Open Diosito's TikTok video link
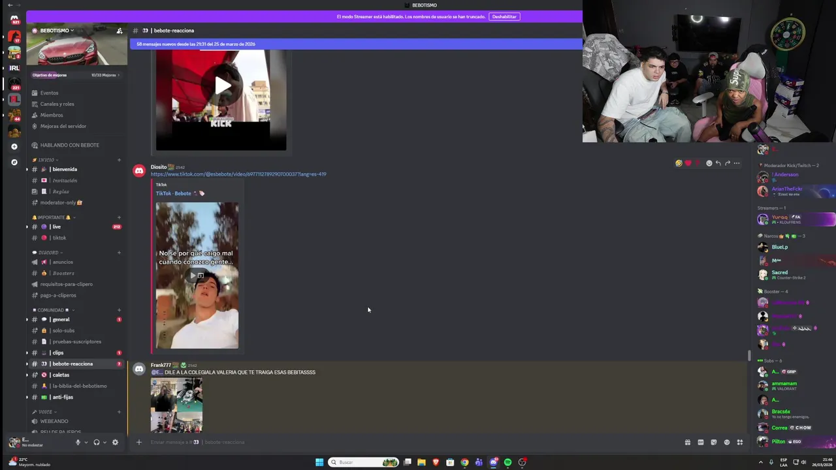Image resolution: width=836 pixels, height=470 pixels. (238, 174)
